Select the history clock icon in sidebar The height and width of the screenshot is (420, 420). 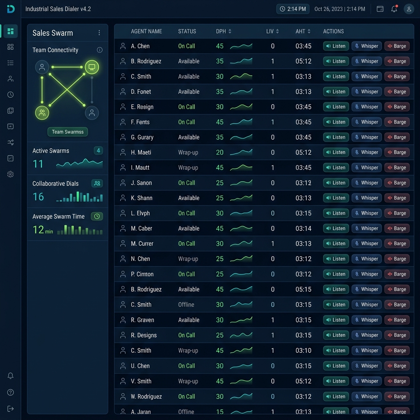point(11,94)
